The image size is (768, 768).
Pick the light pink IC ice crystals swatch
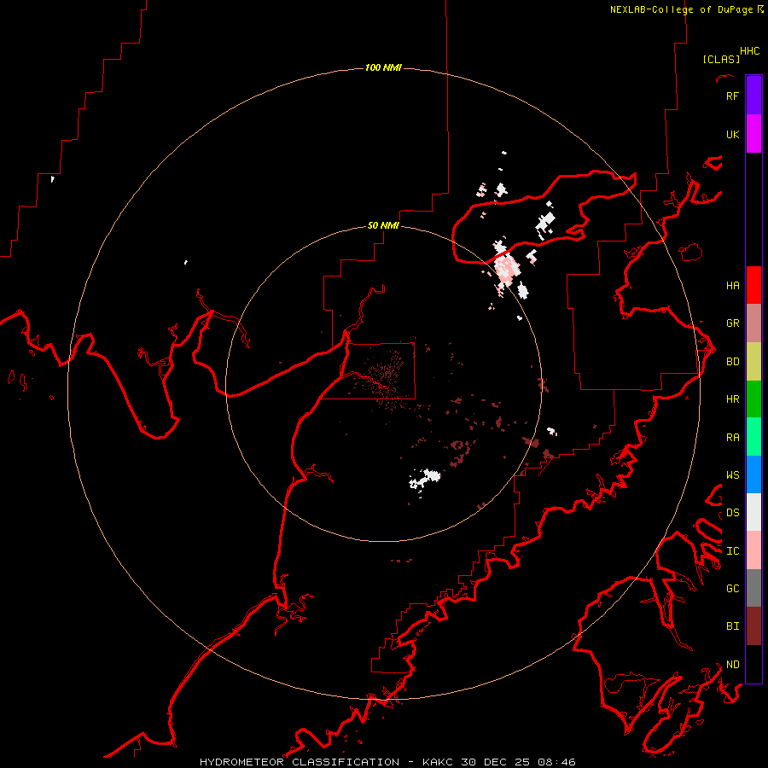pos(753,550)
